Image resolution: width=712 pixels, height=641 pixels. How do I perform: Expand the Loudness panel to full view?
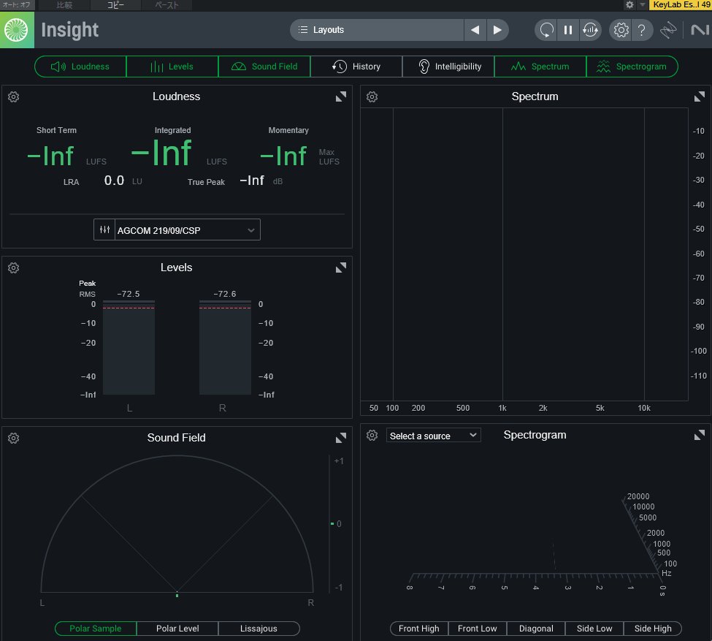340,96
